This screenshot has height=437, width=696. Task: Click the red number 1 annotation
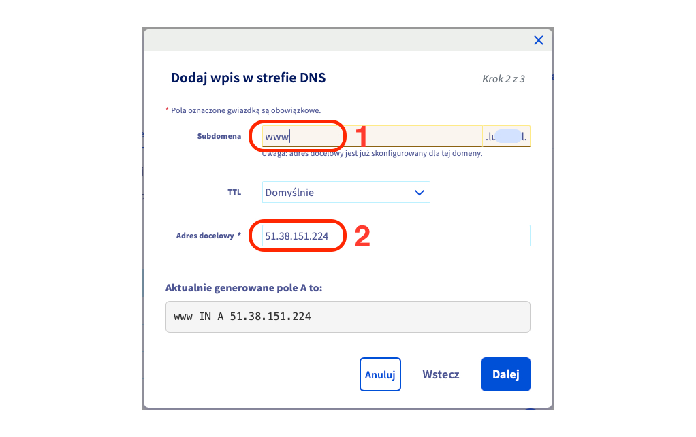pos(362,137)
